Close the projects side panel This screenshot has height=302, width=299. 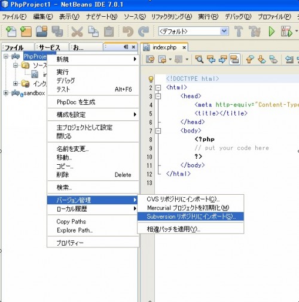133,47
